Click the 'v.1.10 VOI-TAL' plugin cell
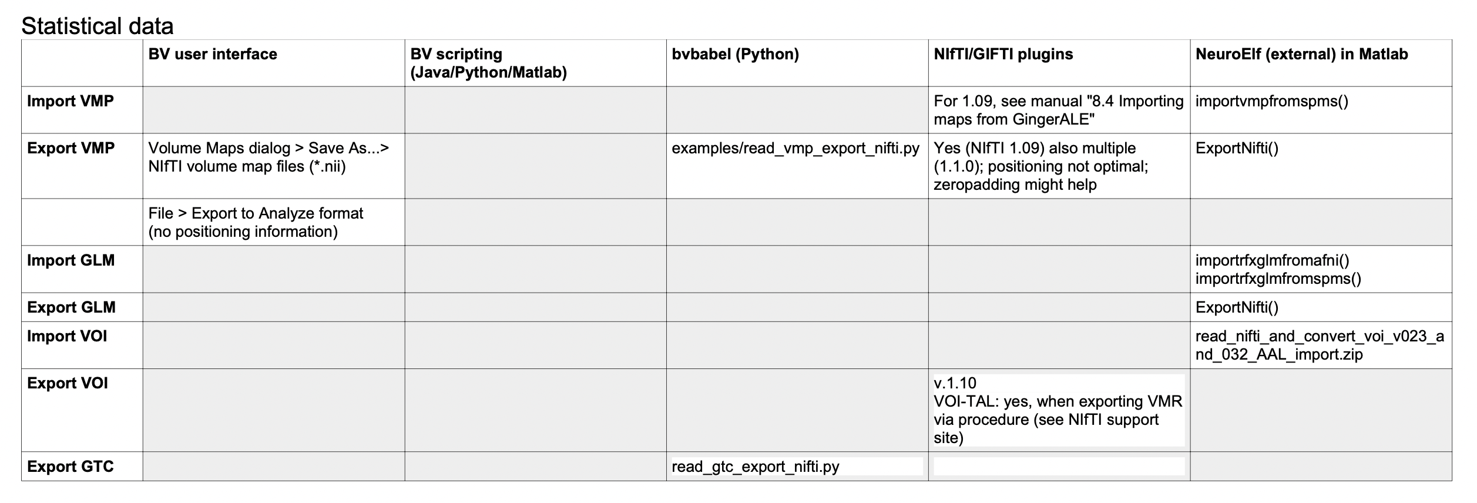 click(1059, 410)
